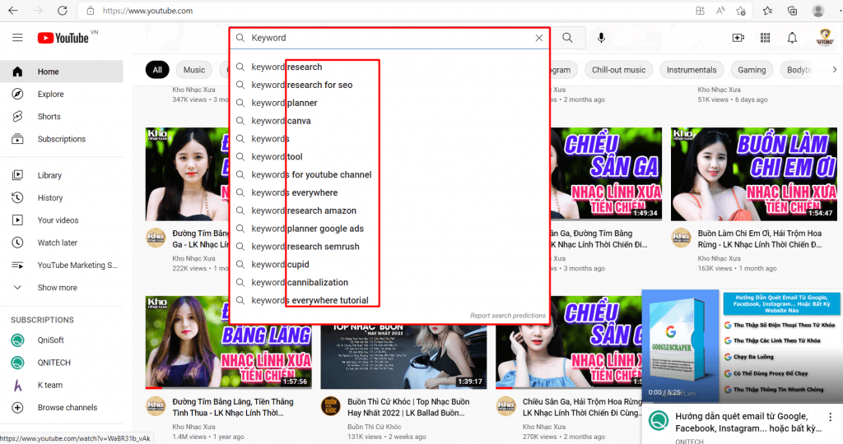The width and height of the screenshot is (843, 444).
Task: Open History in sidebar
Action: pyautogui.click(x=61, y=197)
